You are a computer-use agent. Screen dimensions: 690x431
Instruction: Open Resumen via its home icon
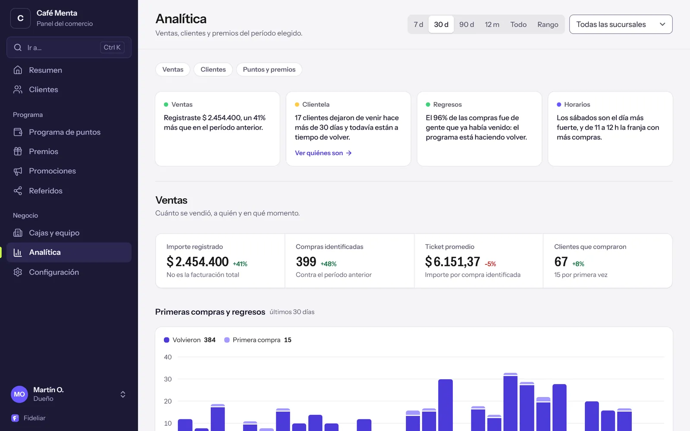(x=18, y=70)
